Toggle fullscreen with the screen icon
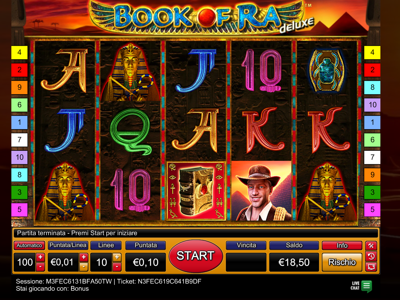This screenshot has width=400, height=300. point(371,267)
